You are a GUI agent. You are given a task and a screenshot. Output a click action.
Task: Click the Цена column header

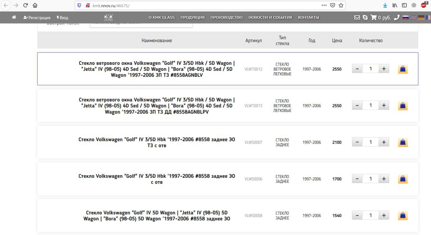coord(337,40)
